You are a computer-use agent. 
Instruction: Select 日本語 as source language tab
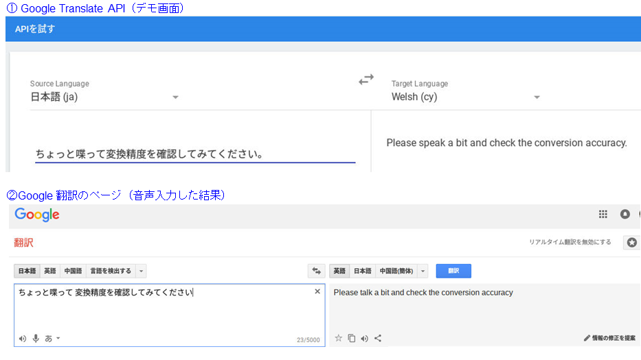point(27,271)
